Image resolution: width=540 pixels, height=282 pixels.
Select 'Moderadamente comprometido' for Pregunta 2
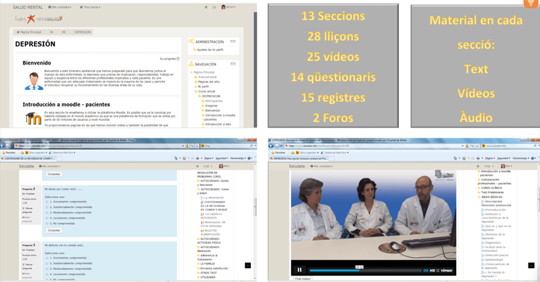click(47, 213)
